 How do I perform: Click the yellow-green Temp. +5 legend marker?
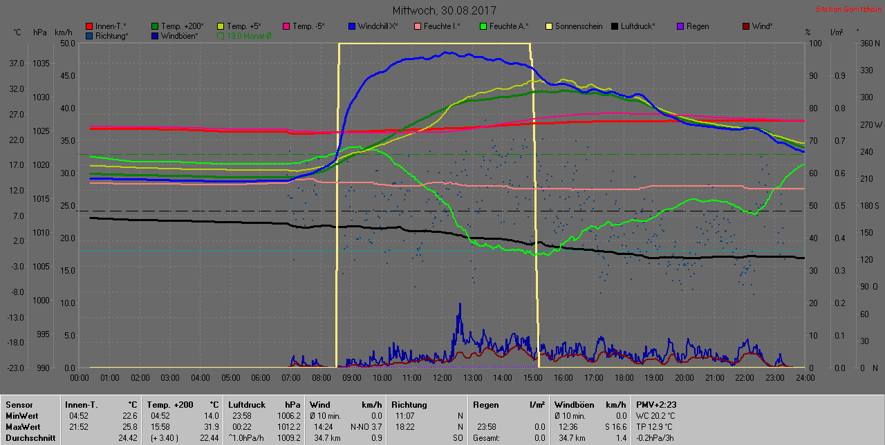click(x=221, y=27)
